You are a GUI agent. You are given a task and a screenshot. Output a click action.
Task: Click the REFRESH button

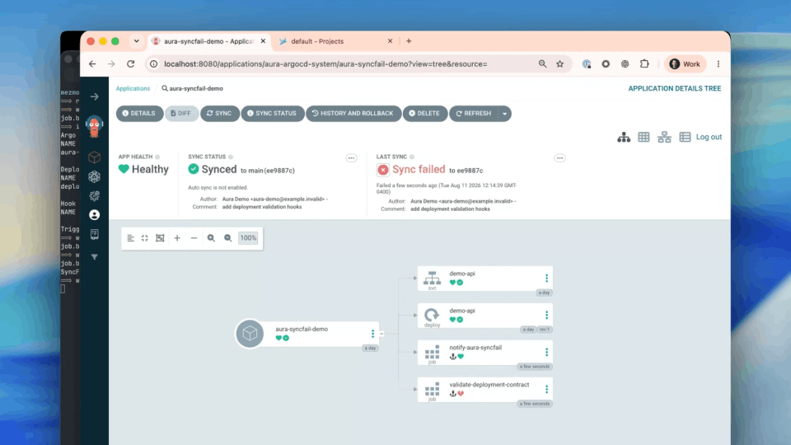pos(474,114)
